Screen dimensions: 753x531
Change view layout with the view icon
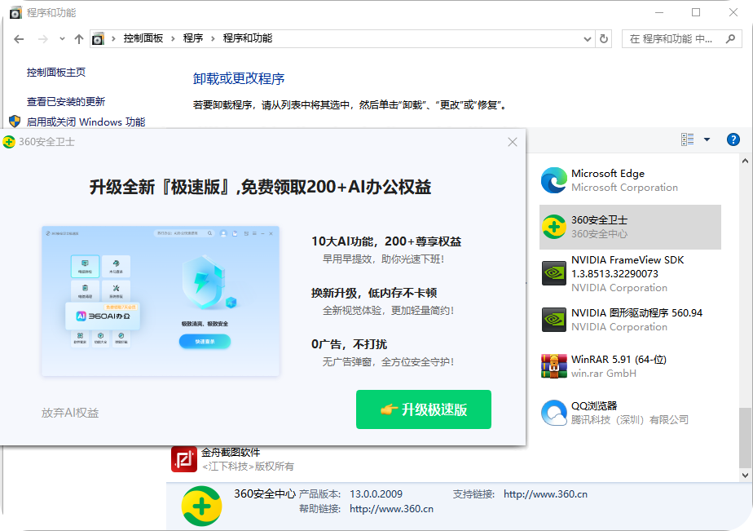coord(687,139)
